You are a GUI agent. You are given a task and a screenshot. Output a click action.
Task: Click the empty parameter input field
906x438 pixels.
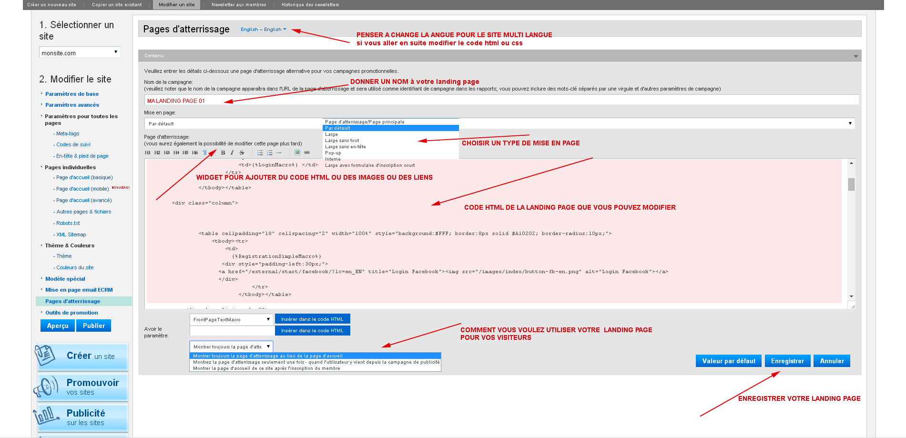[232, 331]
